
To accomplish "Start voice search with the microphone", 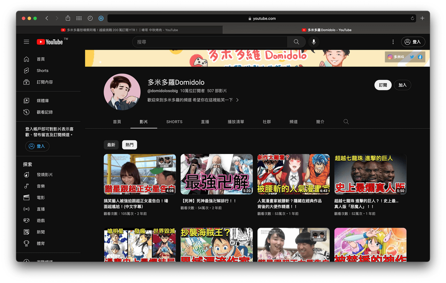I will 314,42.
